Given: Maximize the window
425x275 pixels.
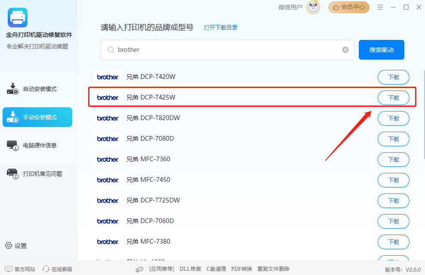Looking at the screenshot, I should click(406, 7).
